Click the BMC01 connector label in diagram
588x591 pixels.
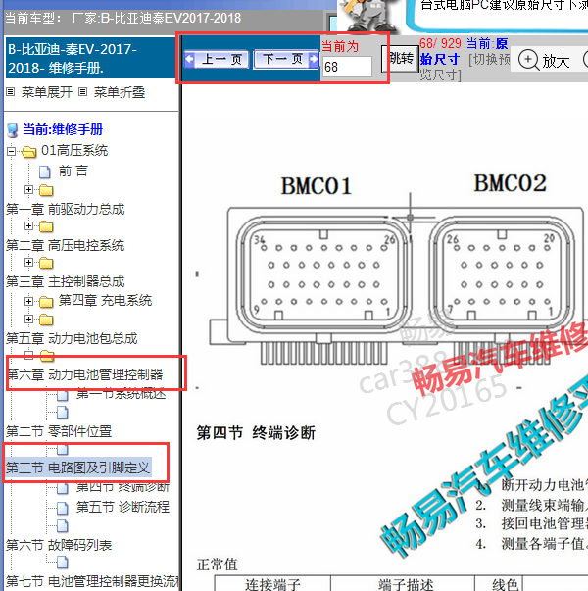coord(317,186)
